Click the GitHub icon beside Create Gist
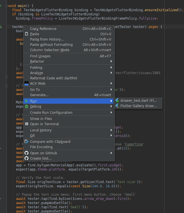Image resolution: width=184 pixels, height=213 pixels. tap(26, 158)
